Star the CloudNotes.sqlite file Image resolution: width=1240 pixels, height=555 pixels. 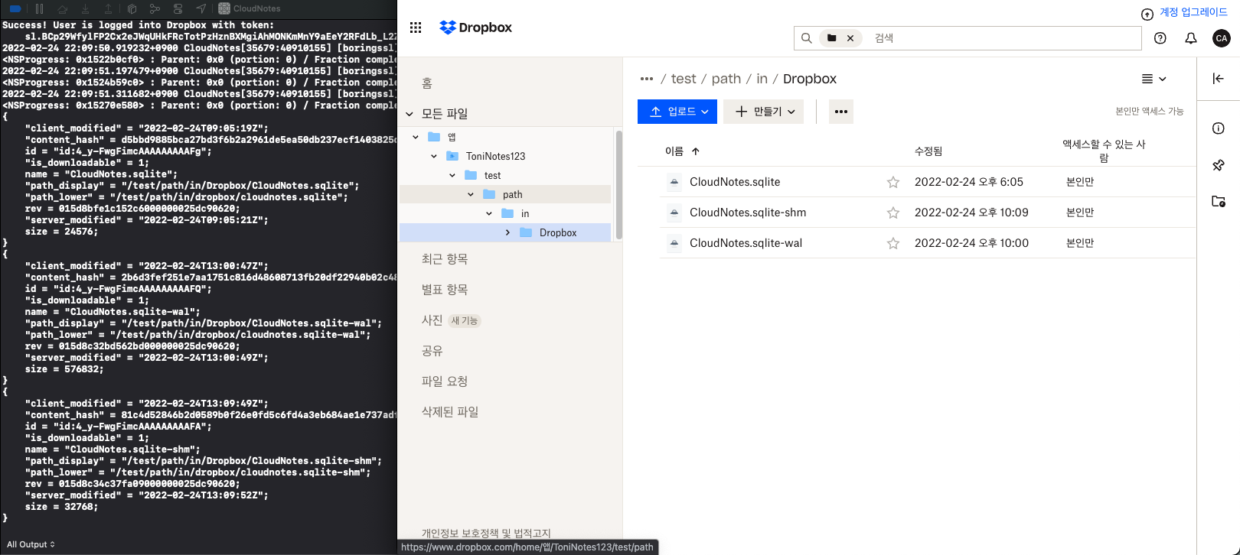tap(893, 182)
